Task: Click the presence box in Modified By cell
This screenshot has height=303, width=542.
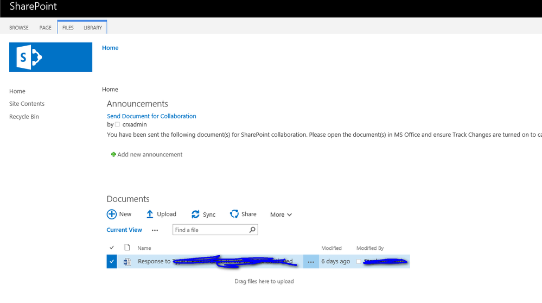Action: tap(359, 262)
